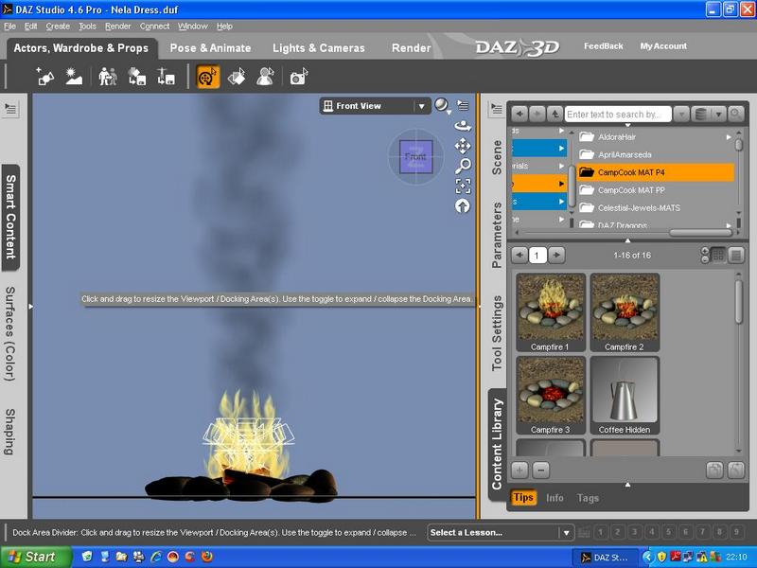Select the Campfire 1 thumbnail
The height and width of the screenshot is (568, 757).
[x=551, y=312]
